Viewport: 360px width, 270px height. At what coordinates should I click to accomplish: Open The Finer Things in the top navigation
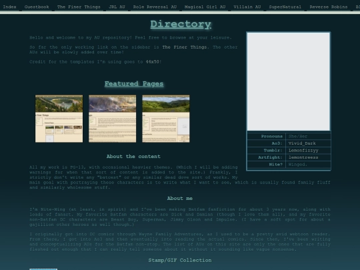click(x=79, y=7)
